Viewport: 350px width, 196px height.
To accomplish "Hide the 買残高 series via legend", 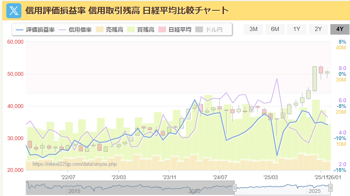I will pyautogui.click(x=141, y=29).
